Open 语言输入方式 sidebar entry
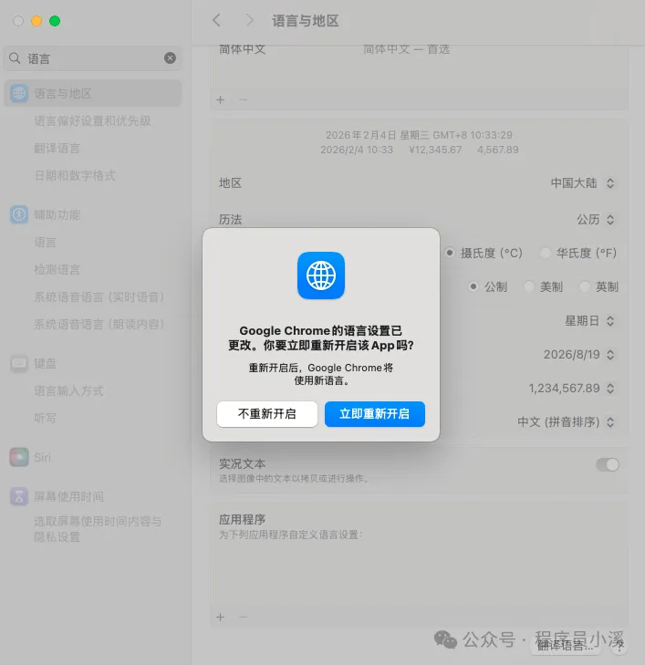Image resolution: width=645 pixels, height=665 pixels. coord(68,390)
